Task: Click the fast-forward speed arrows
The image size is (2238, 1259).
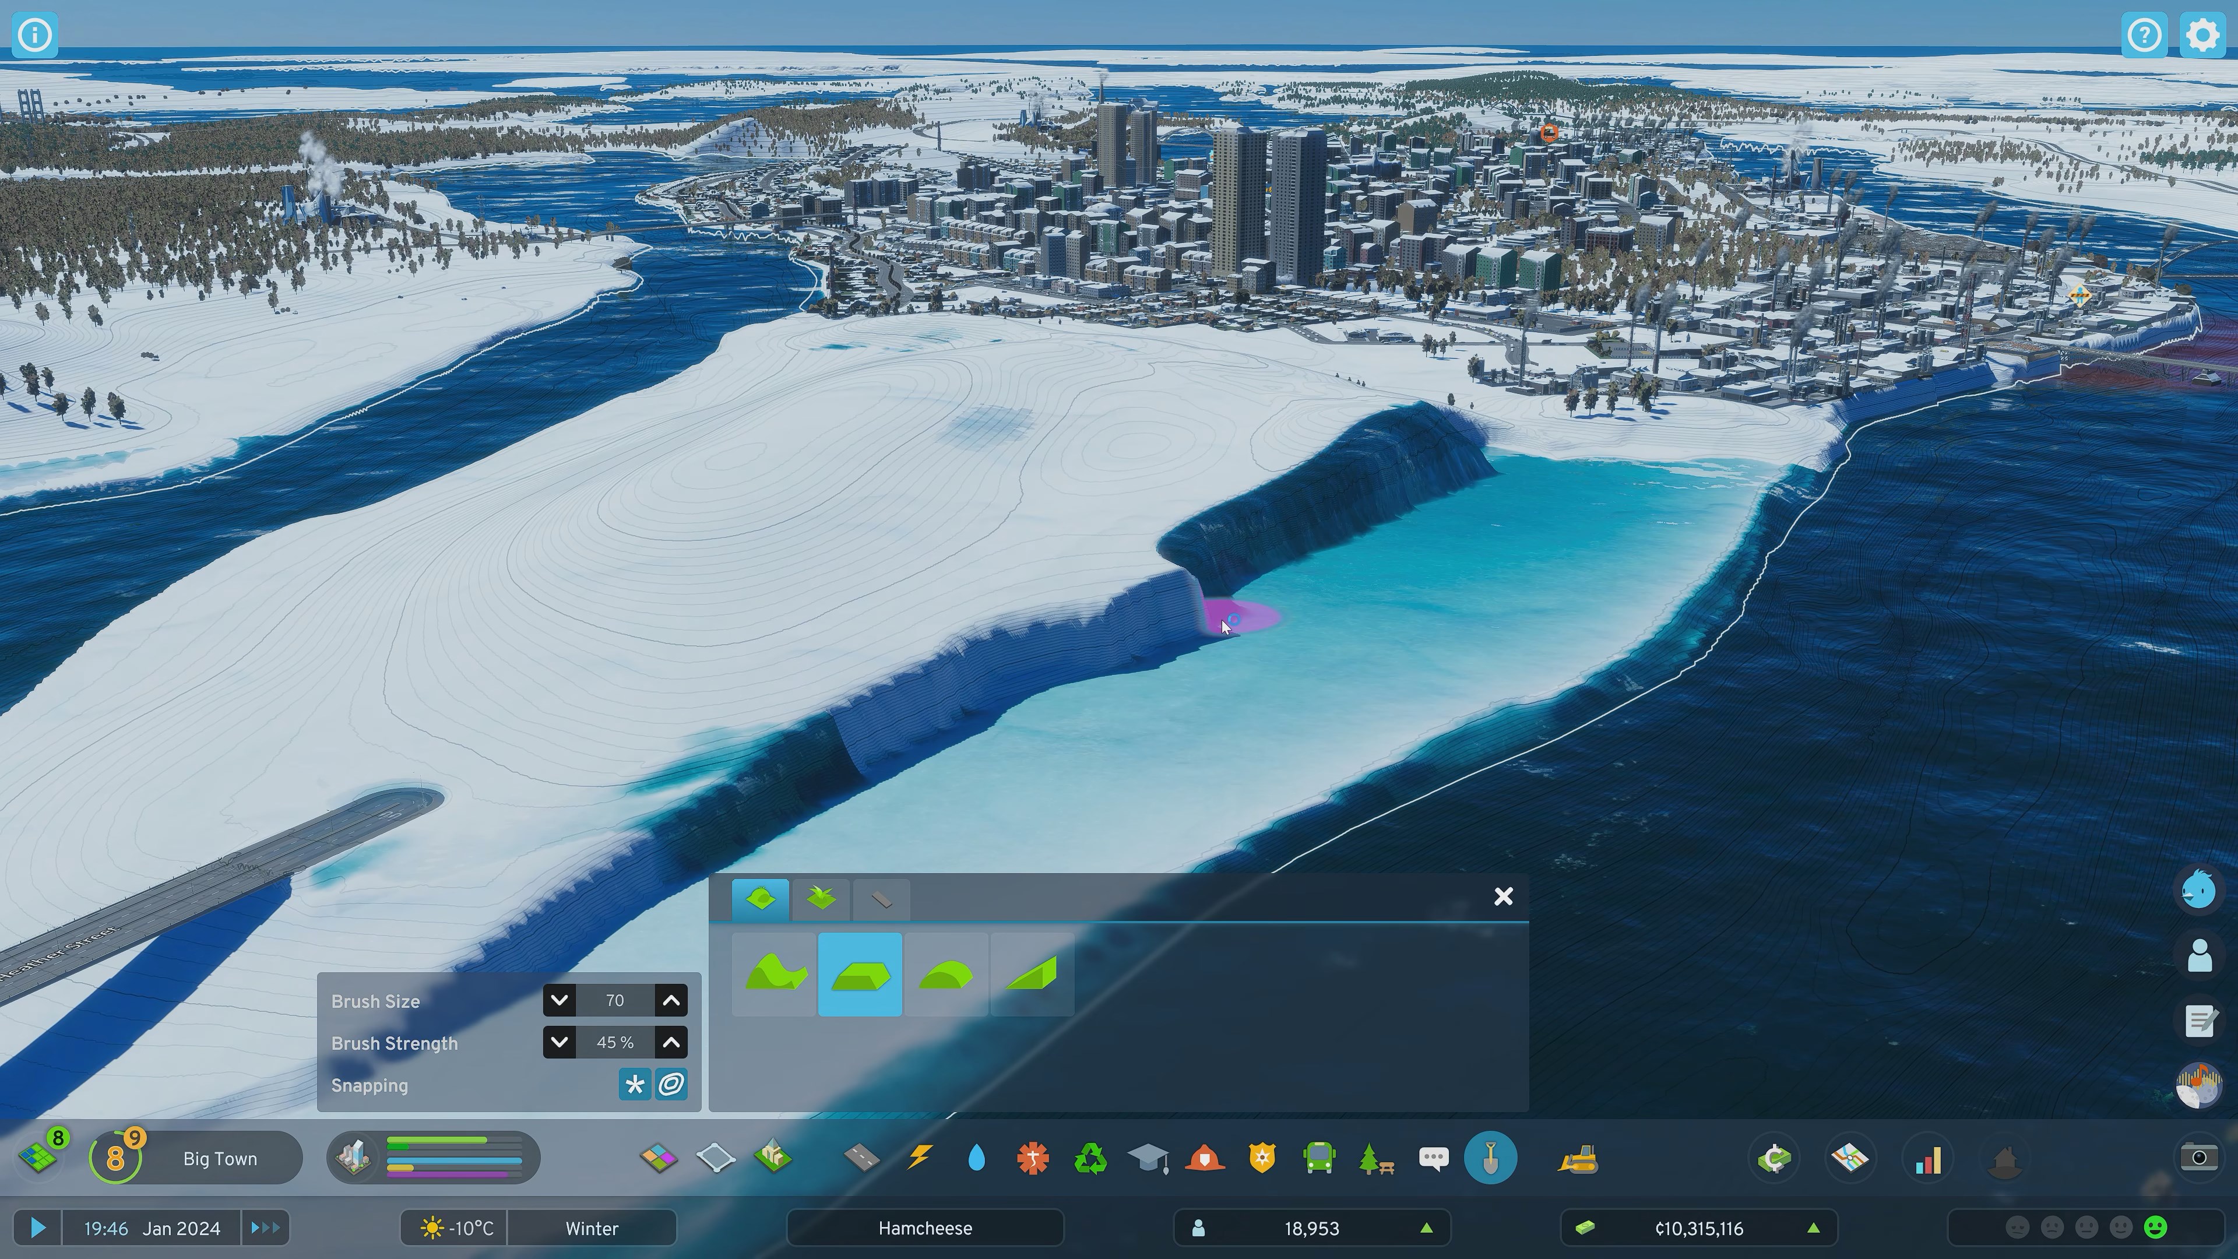Action: [x=265, y=1228]
